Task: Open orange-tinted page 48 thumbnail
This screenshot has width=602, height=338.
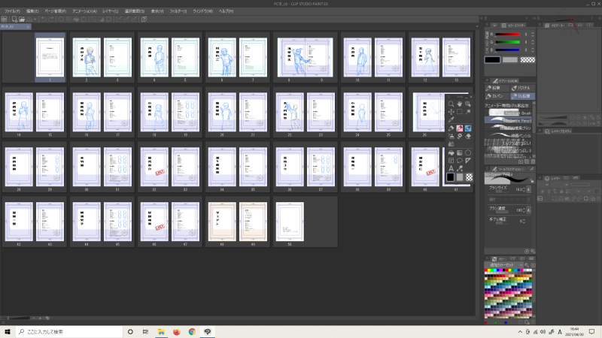Action: pyautogui.click(x=222, y=222)
